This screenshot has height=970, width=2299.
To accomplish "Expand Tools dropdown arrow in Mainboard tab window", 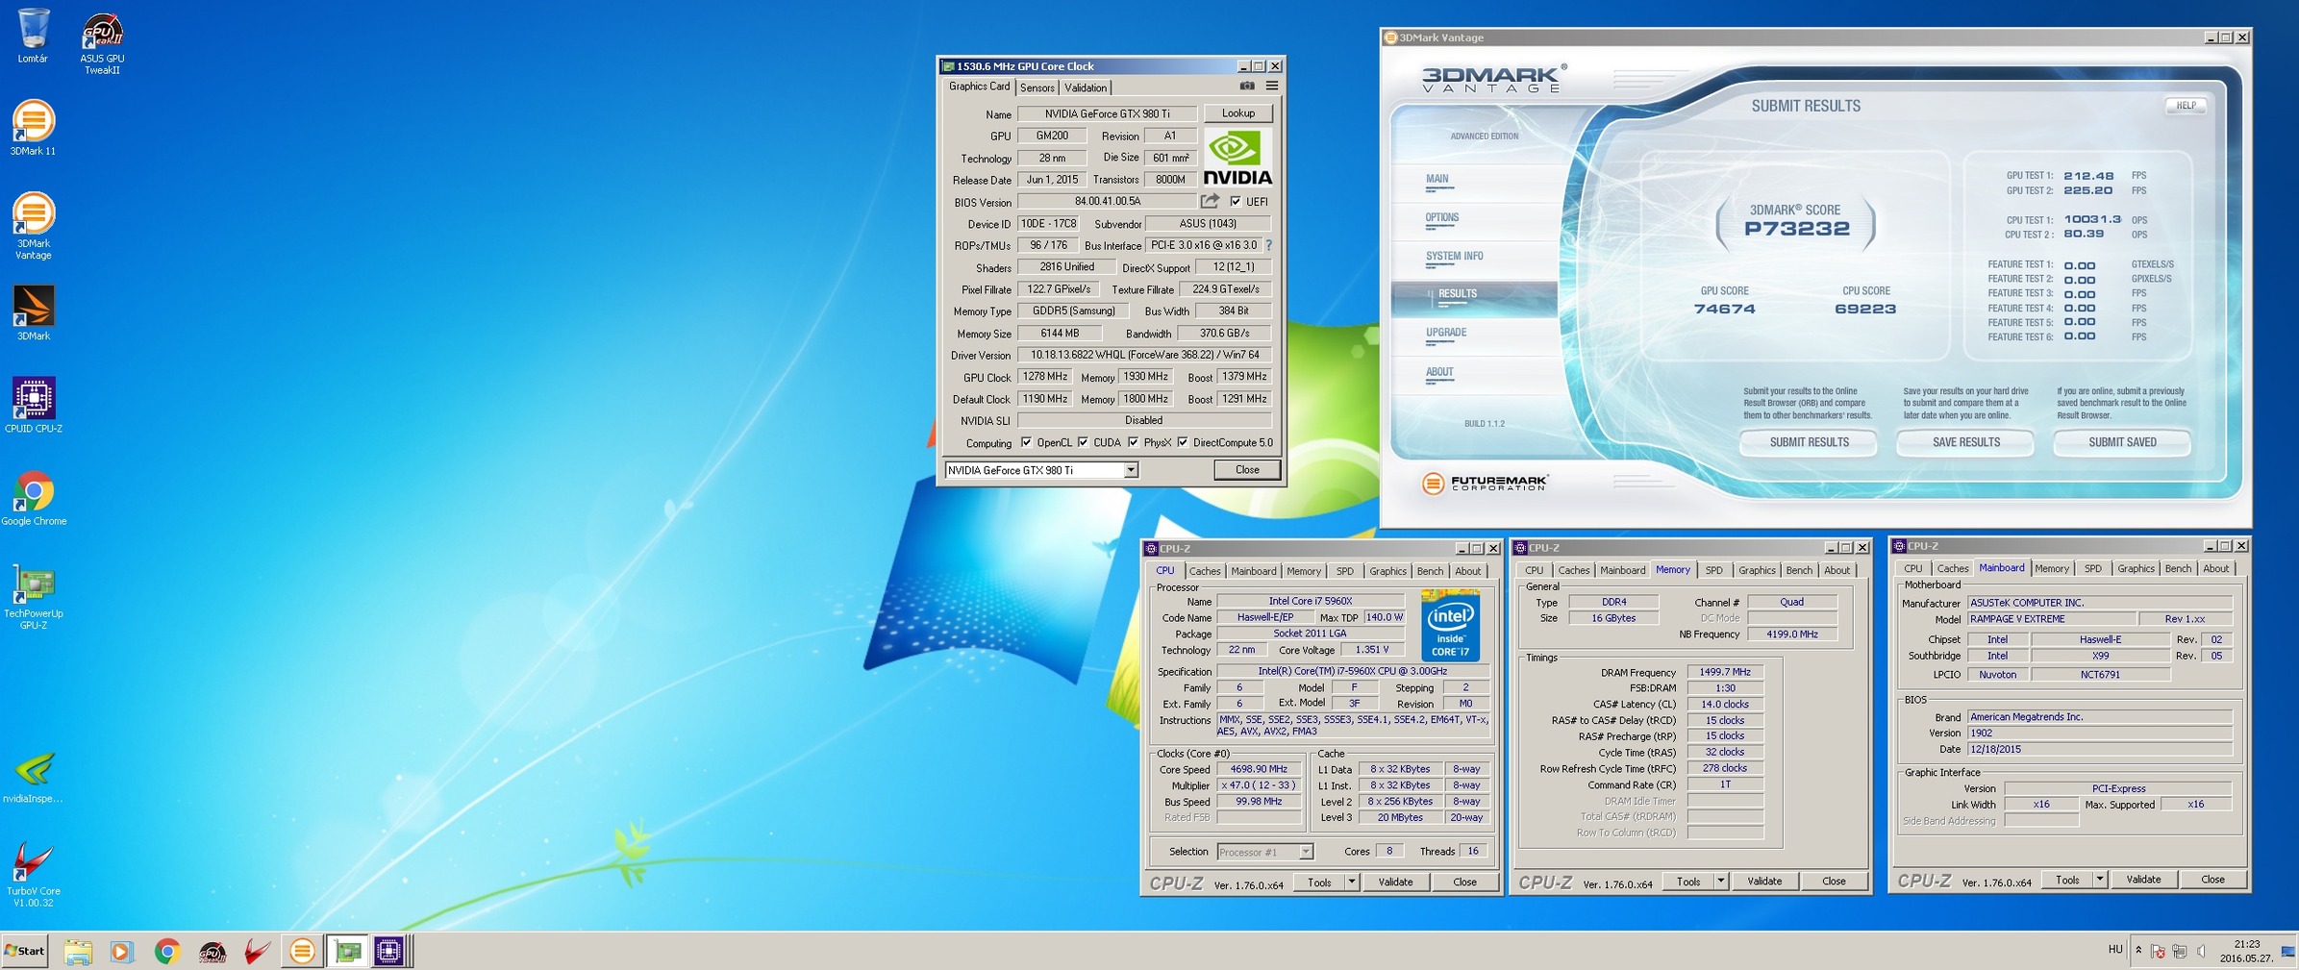I will [2099, 879].
